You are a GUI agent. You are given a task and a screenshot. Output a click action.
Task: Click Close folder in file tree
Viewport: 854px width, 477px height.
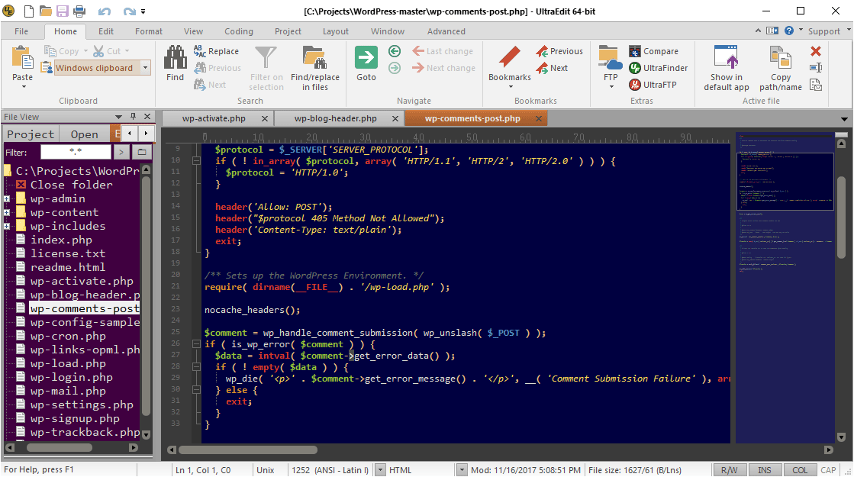(x=71, y=185)
